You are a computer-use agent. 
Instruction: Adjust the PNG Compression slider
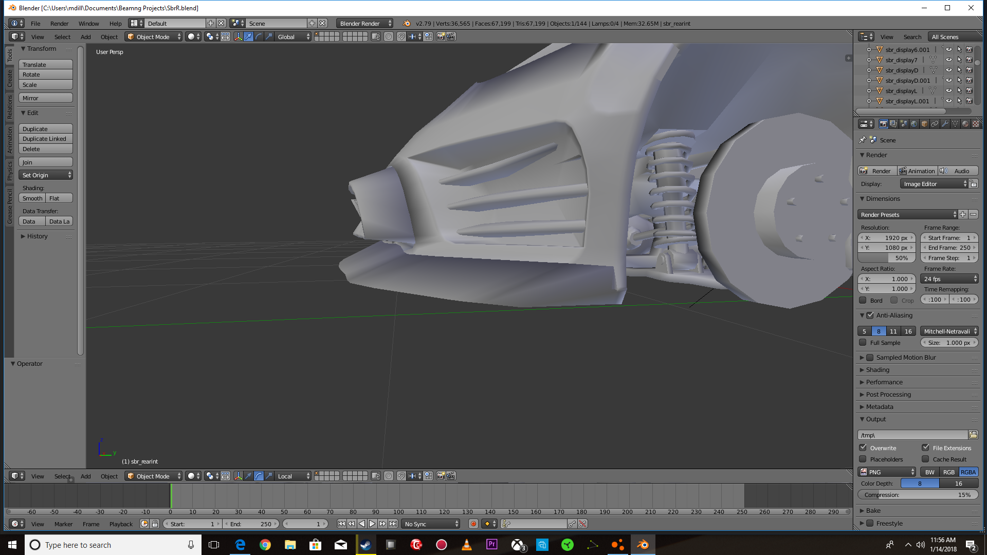point(918,495)
